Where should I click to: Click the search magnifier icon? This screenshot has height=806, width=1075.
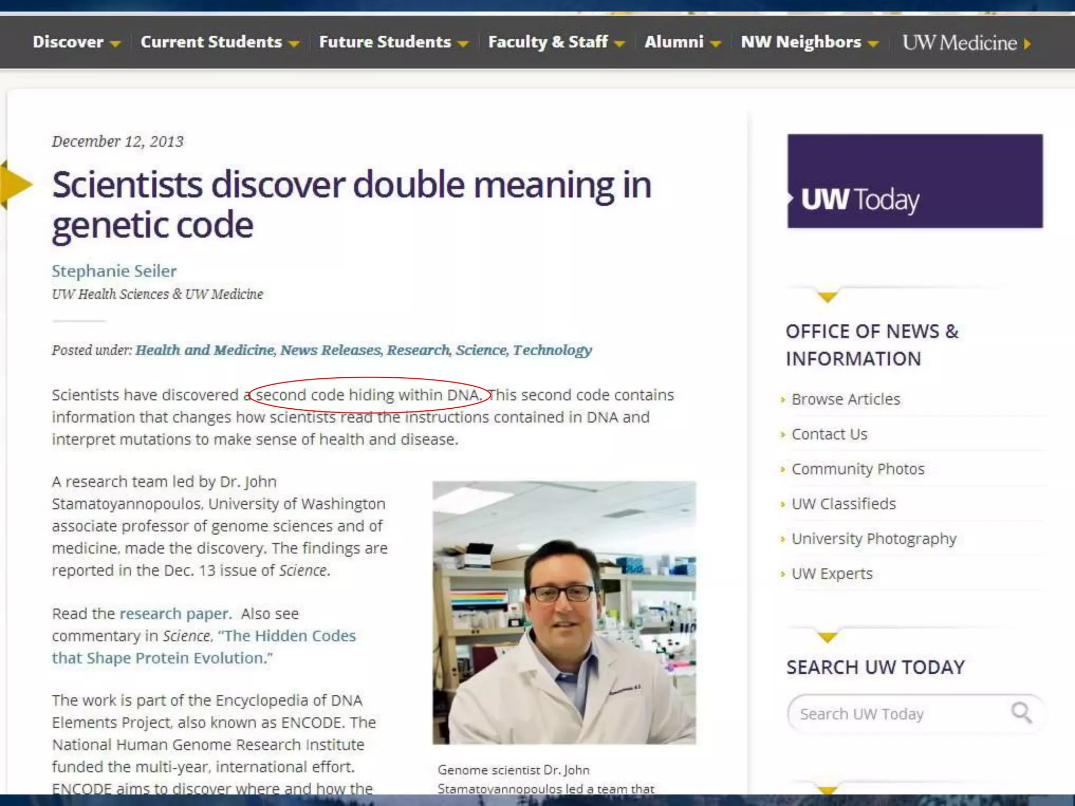tap(1021, 713)
